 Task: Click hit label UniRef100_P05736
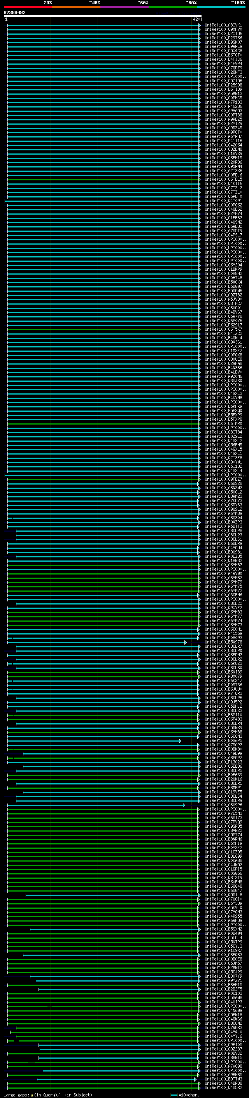click(223, 685)
